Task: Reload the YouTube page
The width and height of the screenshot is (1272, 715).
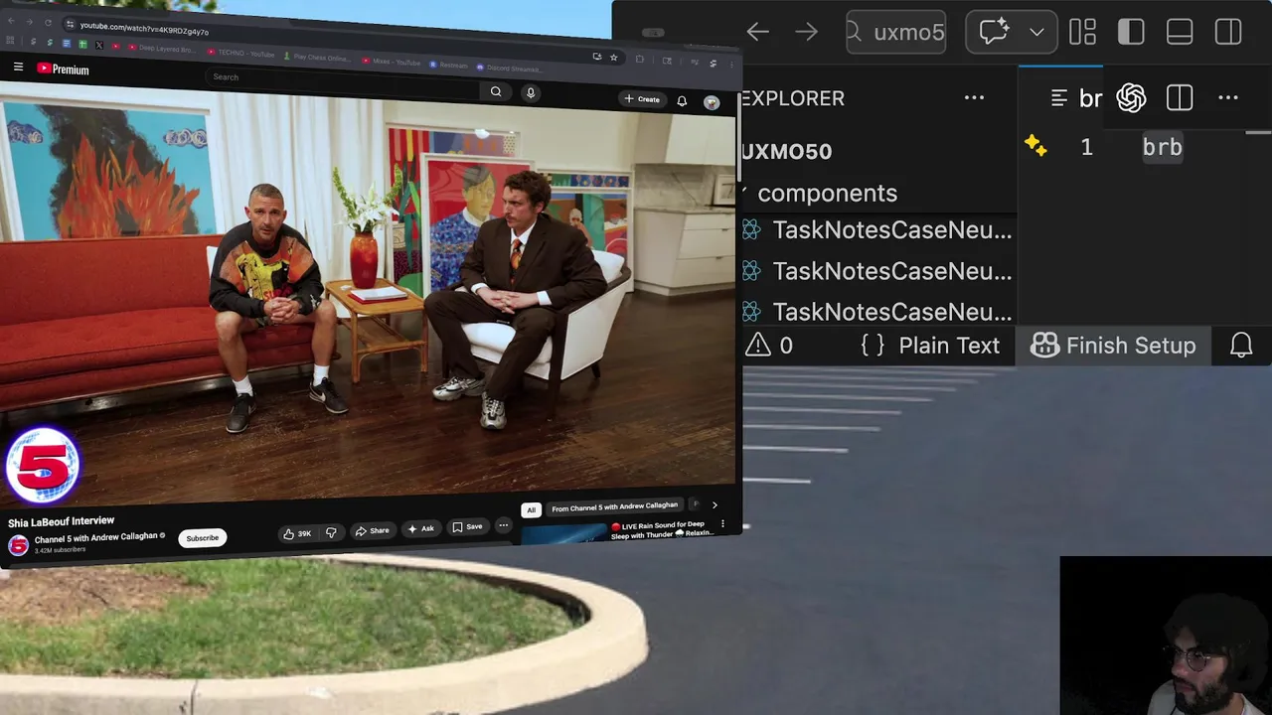Action: pos(48,23)
